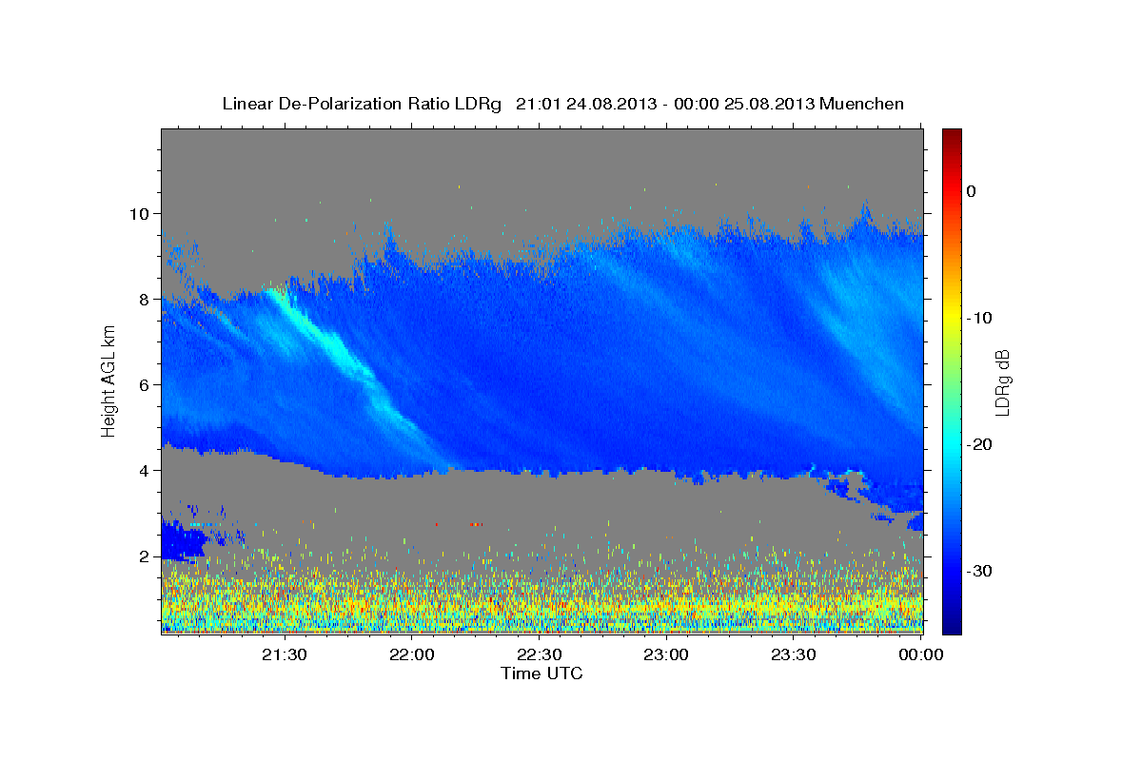Click the 21:30 time tick label
Screen dimensions: 1142x761
285,655
